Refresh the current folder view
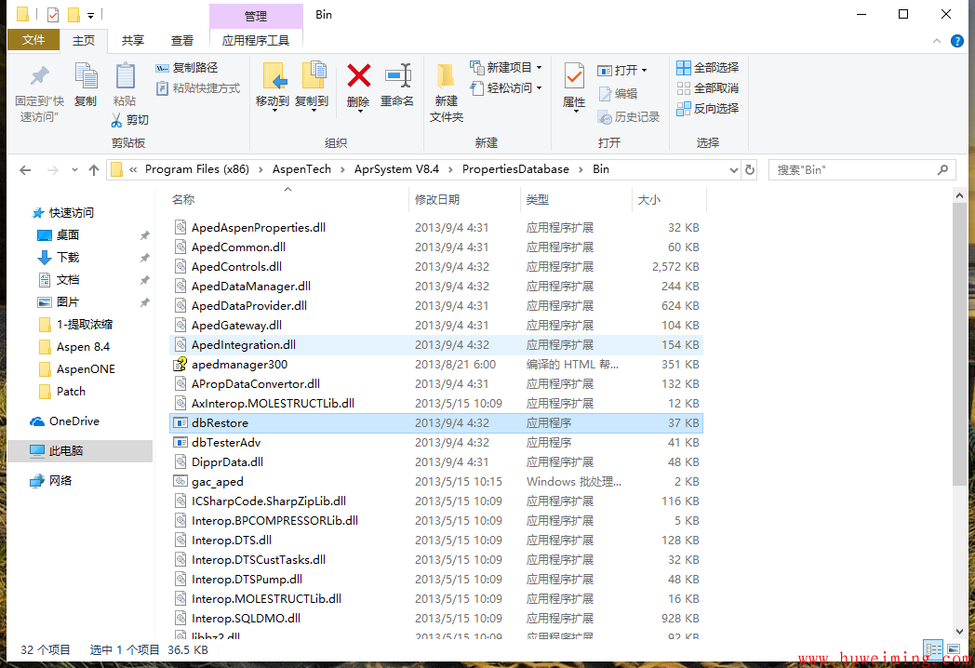This screenshot has width=975, height=668. coord(750,170)
